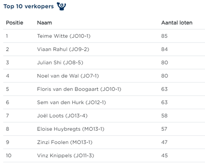Click the Top 10 verkopers heading
The width and height of the screenshot is (205, 168).
[29, 6]
